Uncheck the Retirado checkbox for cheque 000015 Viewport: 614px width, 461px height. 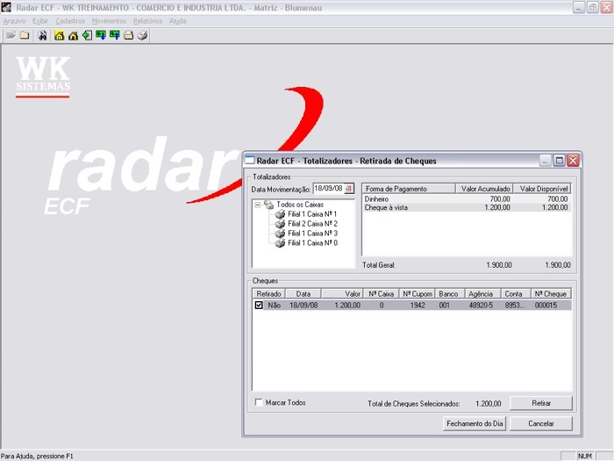259,306
